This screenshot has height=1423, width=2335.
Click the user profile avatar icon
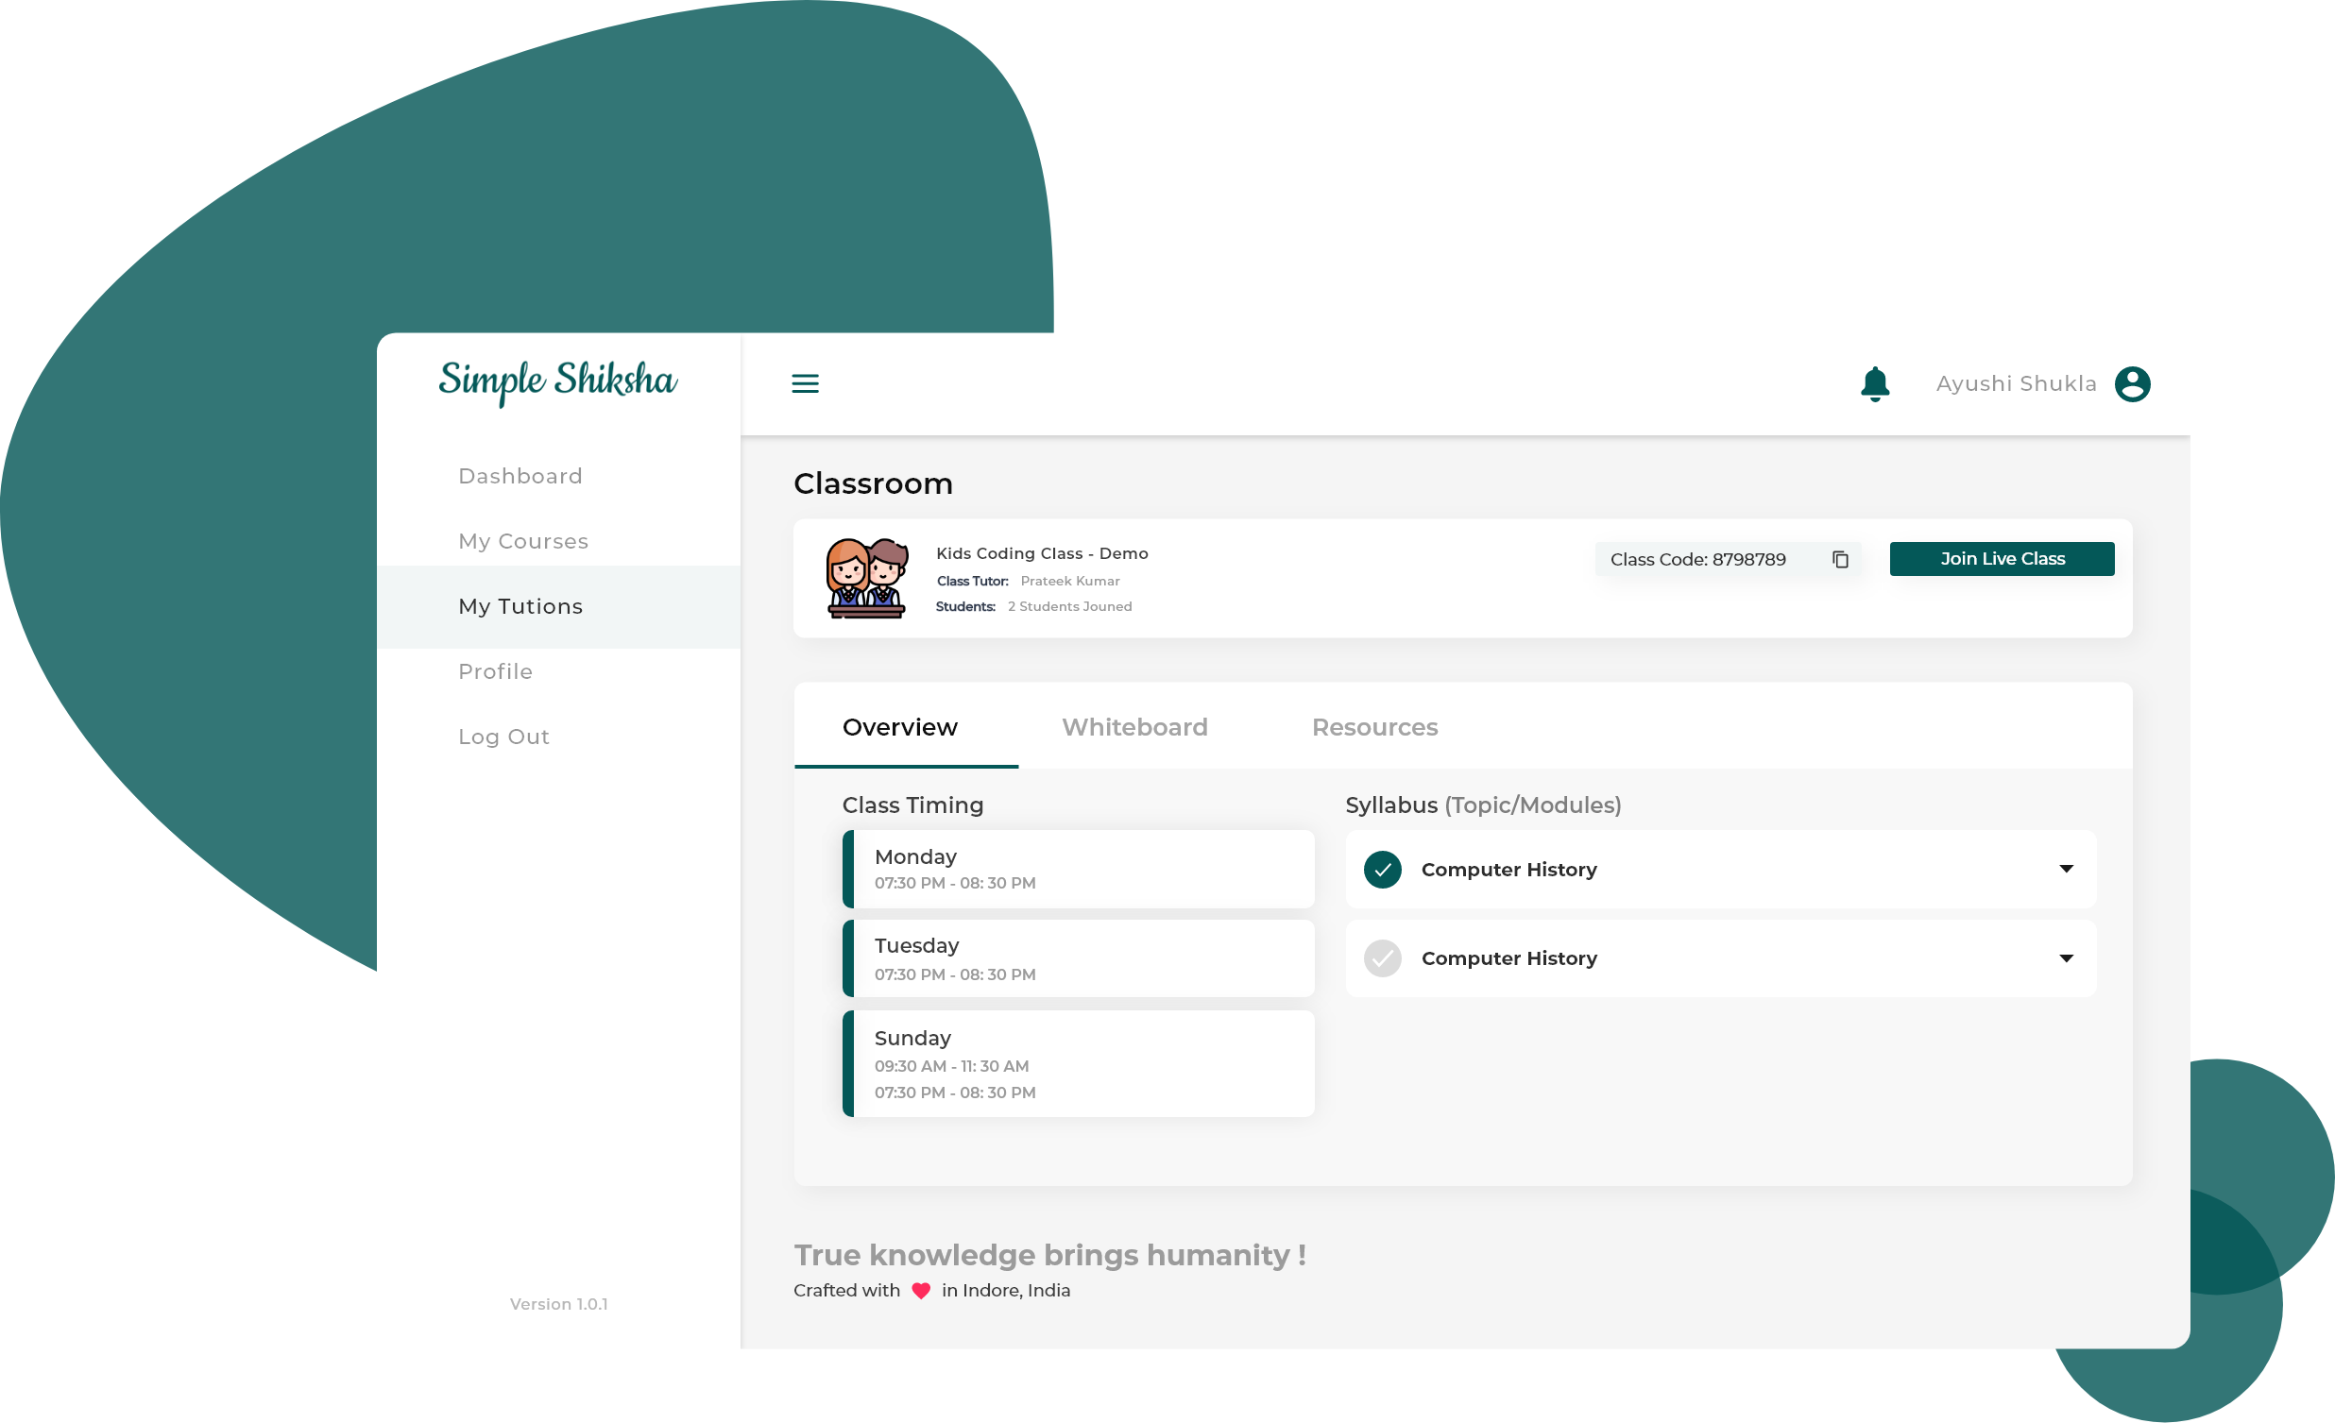[2135, 383]
